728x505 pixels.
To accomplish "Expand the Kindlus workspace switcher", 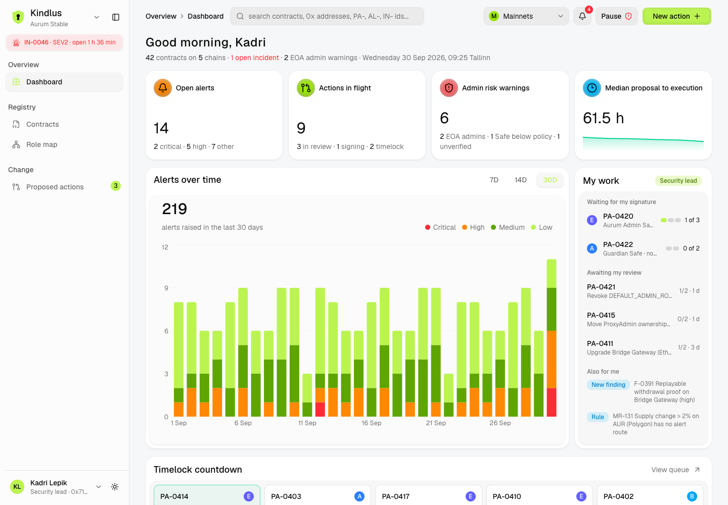I will [x=97, y=17].
